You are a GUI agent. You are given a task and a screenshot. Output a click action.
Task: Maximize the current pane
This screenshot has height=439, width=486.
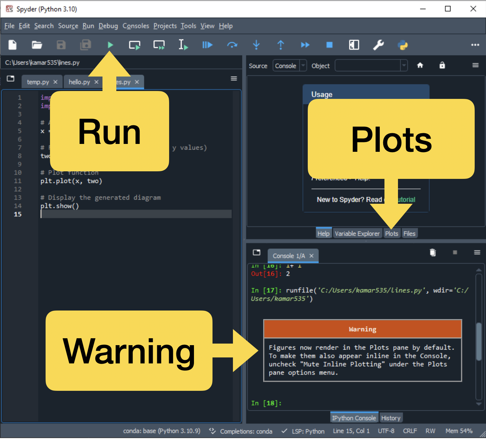click(354, 45)
